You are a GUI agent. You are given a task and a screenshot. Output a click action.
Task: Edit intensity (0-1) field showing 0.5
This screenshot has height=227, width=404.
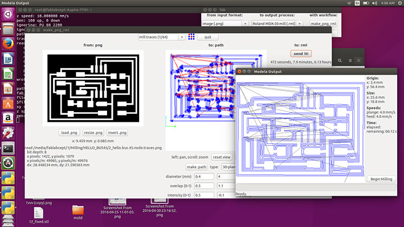[x=204, y=195]
